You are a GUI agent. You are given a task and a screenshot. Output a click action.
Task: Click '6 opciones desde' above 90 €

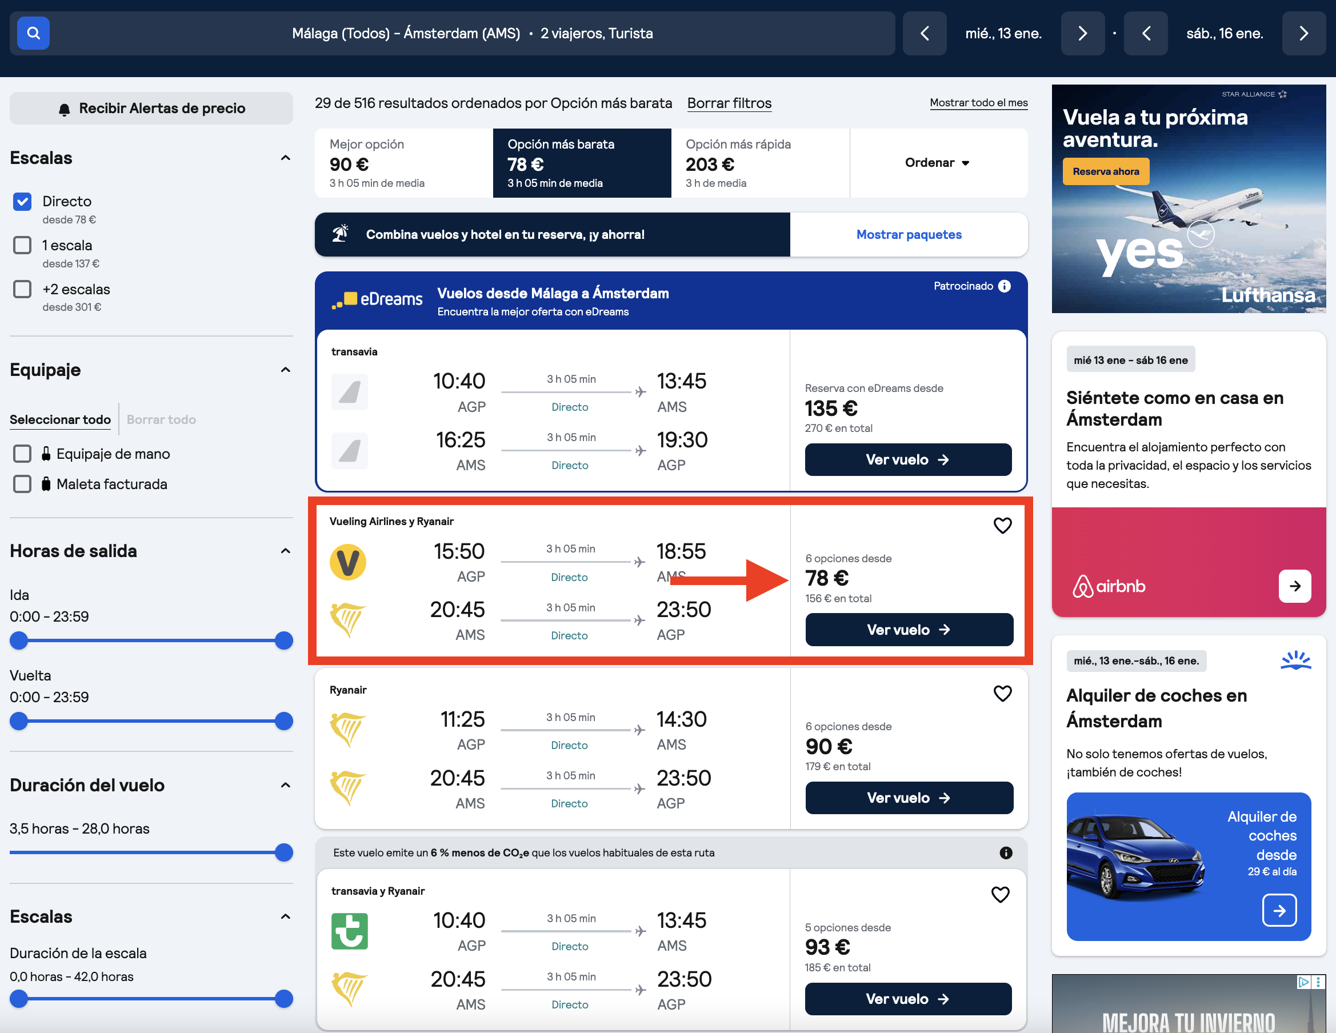point(849,726)
